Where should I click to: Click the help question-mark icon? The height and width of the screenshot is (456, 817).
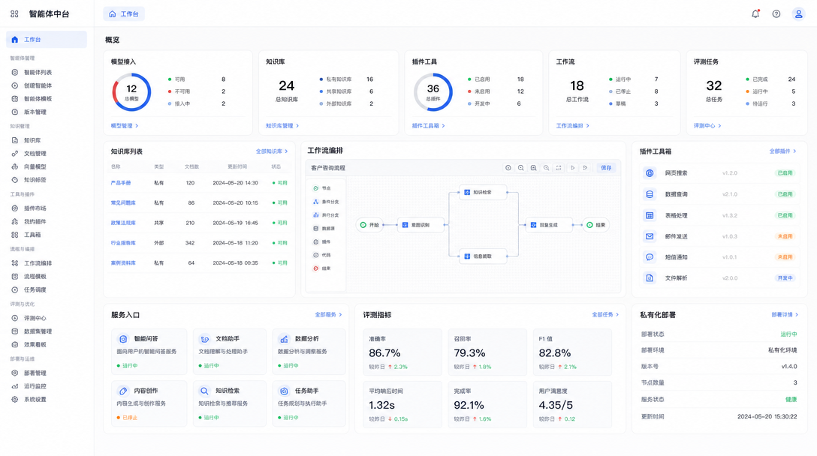click(x=776, y=14)
